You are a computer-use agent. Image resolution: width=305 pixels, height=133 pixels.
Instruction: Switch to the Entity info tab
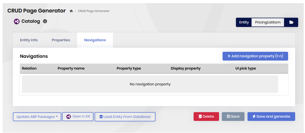[29, 40]
